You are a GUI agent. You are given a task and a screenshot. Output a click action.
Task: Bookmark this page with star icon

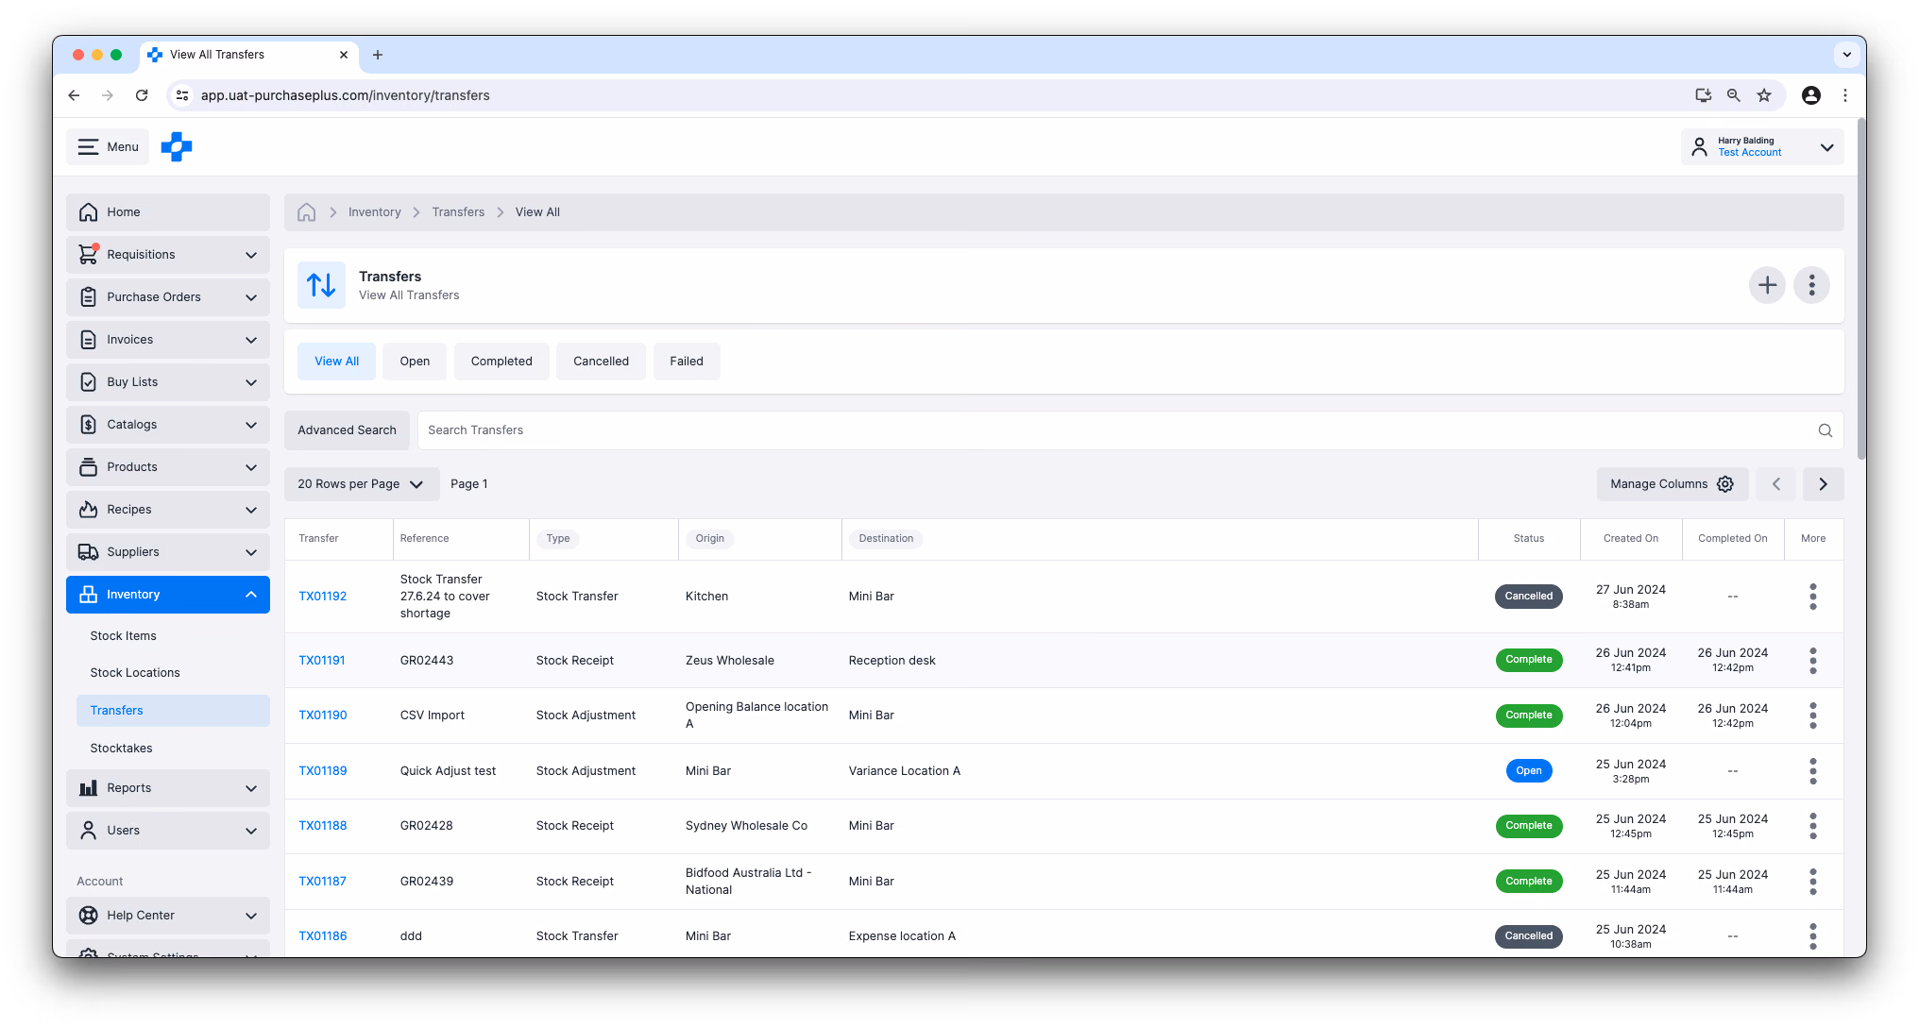1763,95
